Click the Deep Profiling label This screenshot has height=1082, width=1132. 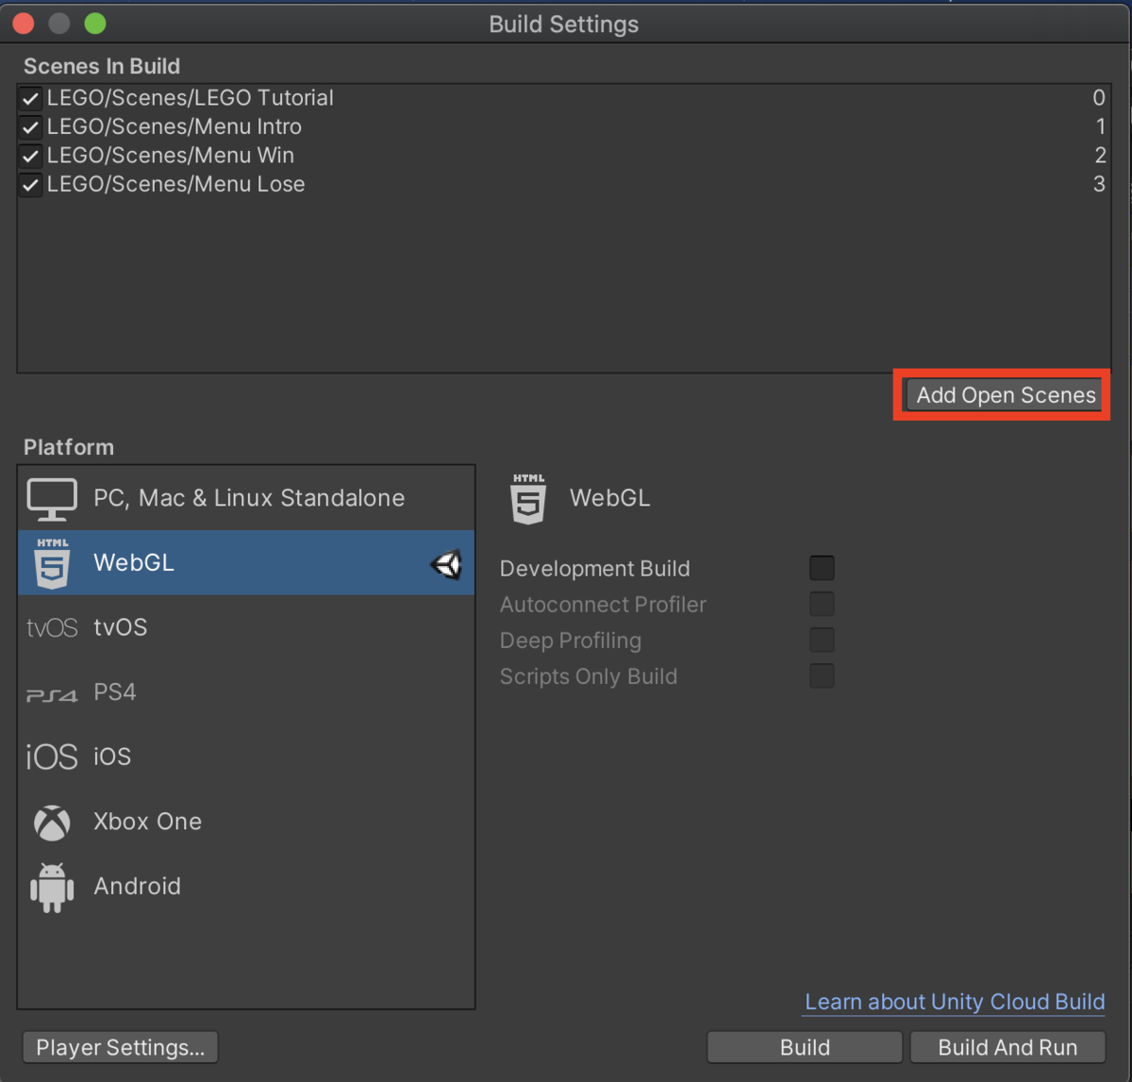[x=571, y=641]
